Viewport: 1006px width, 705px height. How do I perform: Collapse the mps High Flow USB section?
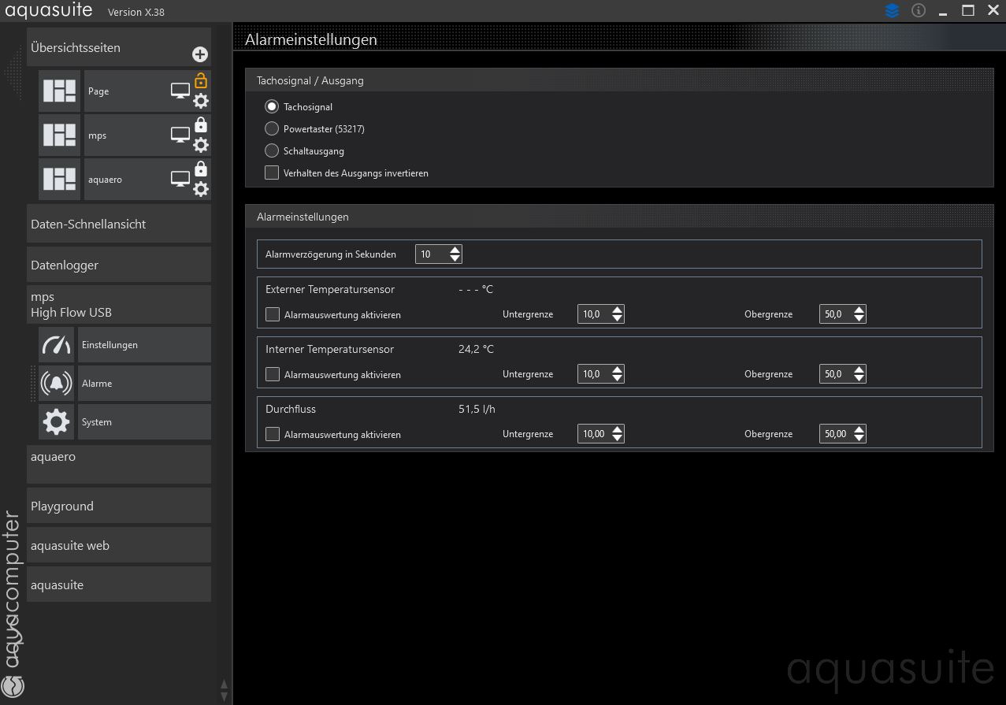118,305
